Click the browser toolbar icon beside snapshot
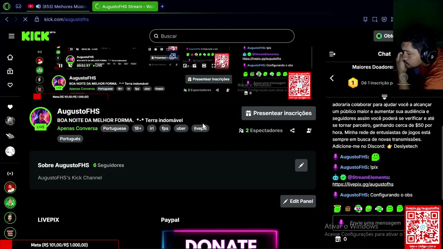Screen dimensions: 443x249 tap(384, 19)
